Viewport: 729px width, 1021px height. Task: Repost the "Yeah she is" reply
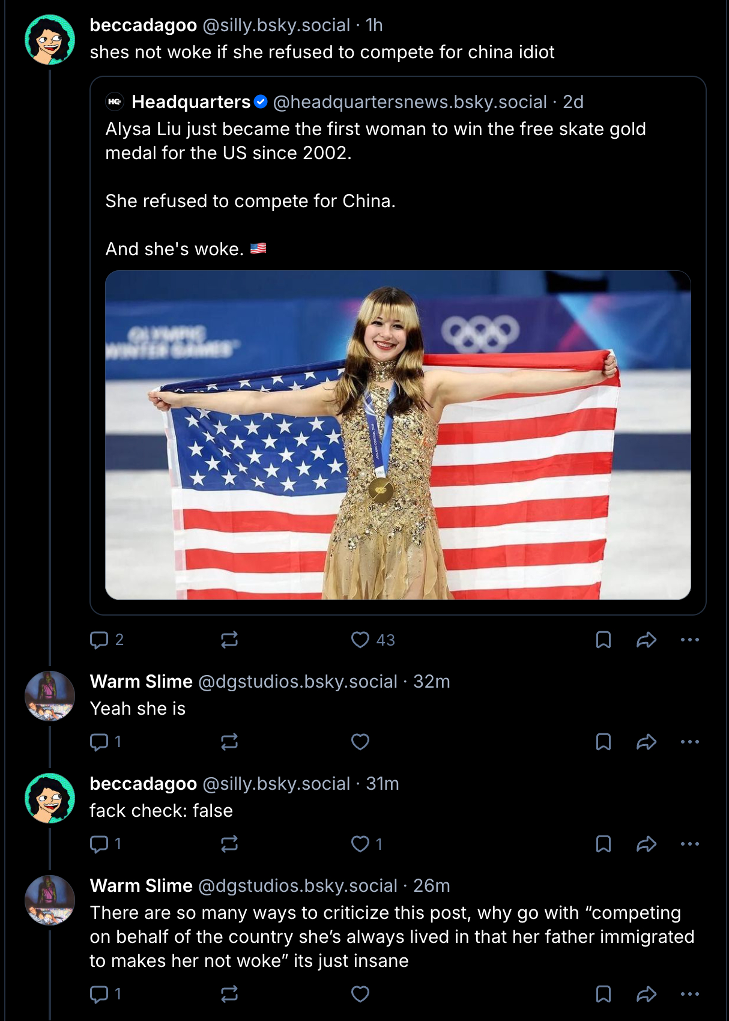(x=229, y=742)
